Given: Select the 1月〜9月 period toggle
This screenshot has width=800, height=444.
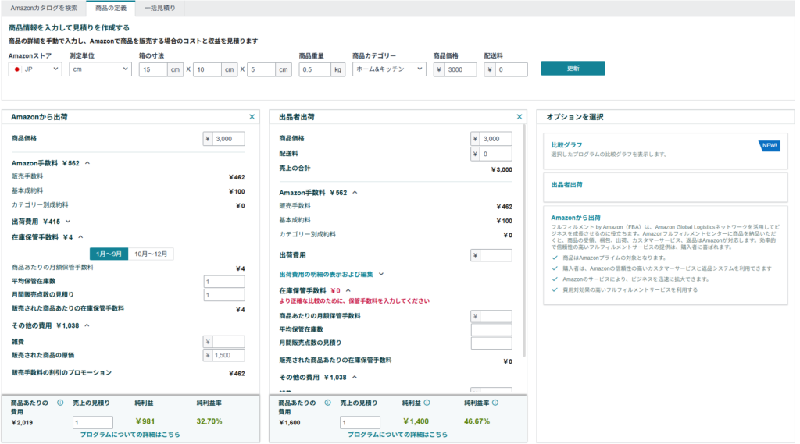Looking at the screenshot, I should [x=109, y=254].
